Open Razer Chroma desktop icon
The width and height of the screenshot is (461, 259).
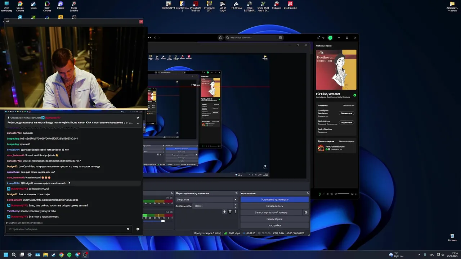tap(47, 6)
